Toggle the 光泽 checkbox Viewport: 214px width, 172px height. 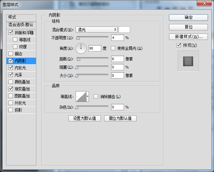click(11, 75)
